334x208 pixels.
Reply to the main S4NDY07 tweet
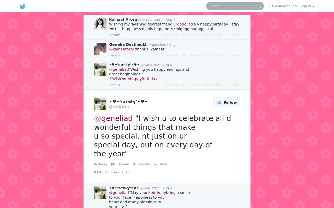coord(101,164)
